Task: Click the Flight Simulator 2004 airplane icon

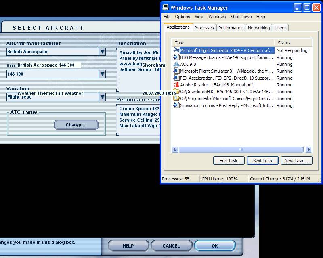Action: click(176, 50)
